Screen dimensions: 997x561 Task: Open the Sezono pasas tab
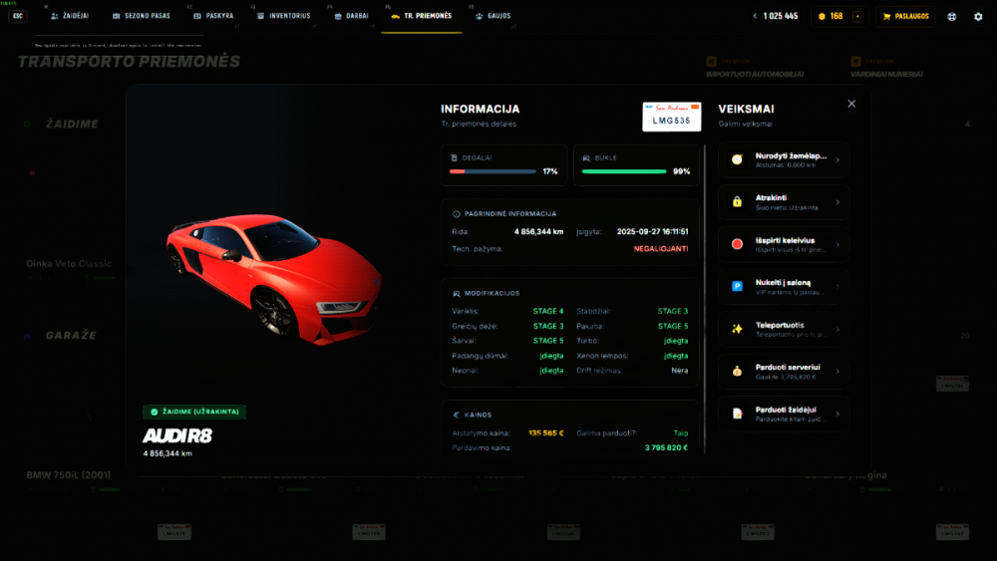[x=142, y=16]
